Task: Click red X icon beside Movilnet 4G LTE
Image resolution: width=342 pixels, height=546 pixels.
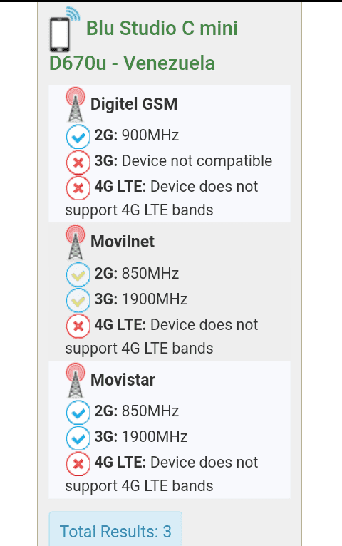Action: pos(78,326)
